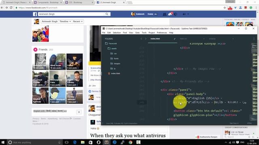Click Animesh profile link in Facebook bar
259x145 pixels.
tap(138, 14)
